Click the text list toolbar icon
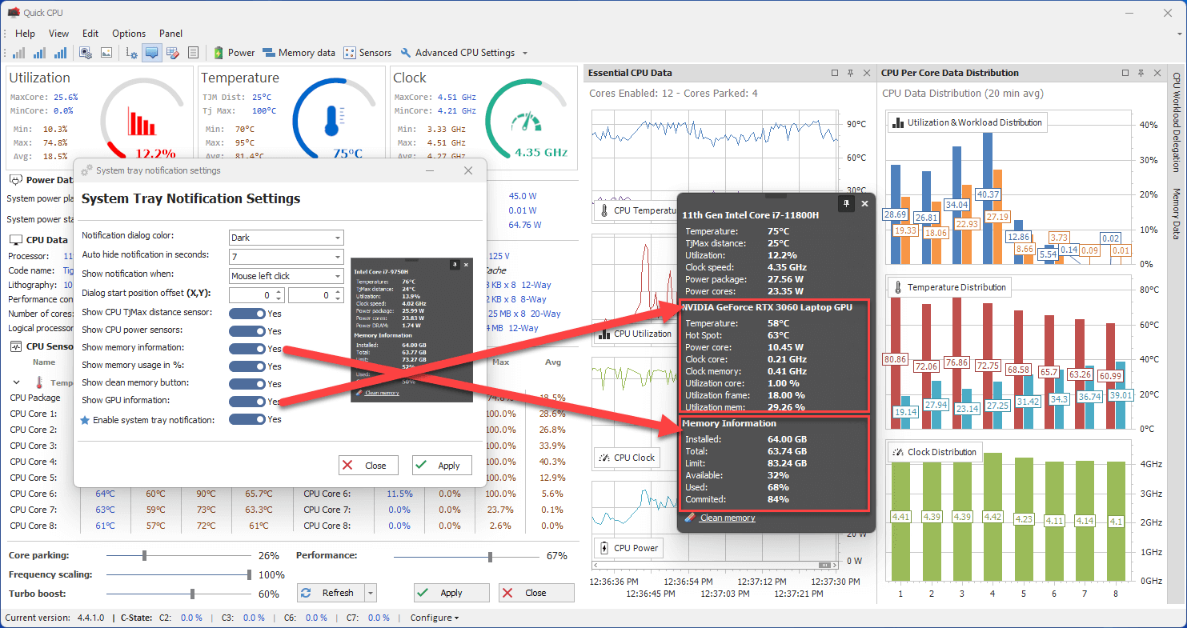The width and height of the screenshot is (1187, 628). click(x=193, y=53)
